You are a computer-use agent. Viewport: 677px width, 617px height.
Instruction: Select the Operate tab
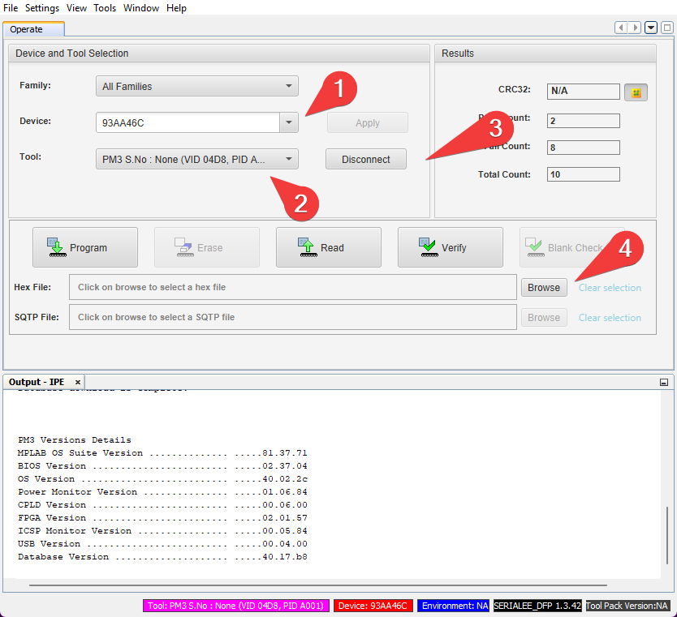(33, 29)
